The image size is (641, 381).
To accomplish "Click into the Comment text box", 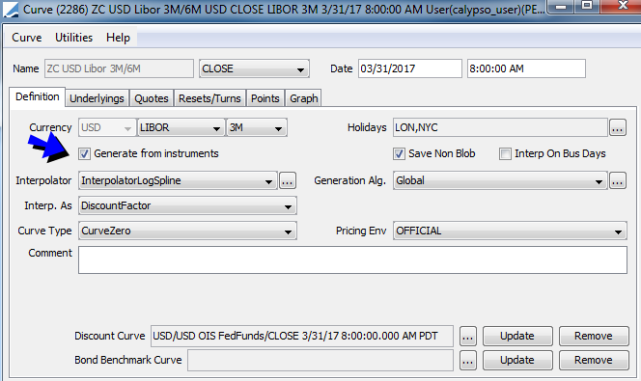I will pyautogui.click(x=352, y=260).
